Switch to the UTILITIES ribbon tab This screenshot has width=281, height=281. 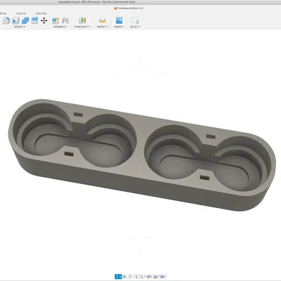[x=41, y=13]
